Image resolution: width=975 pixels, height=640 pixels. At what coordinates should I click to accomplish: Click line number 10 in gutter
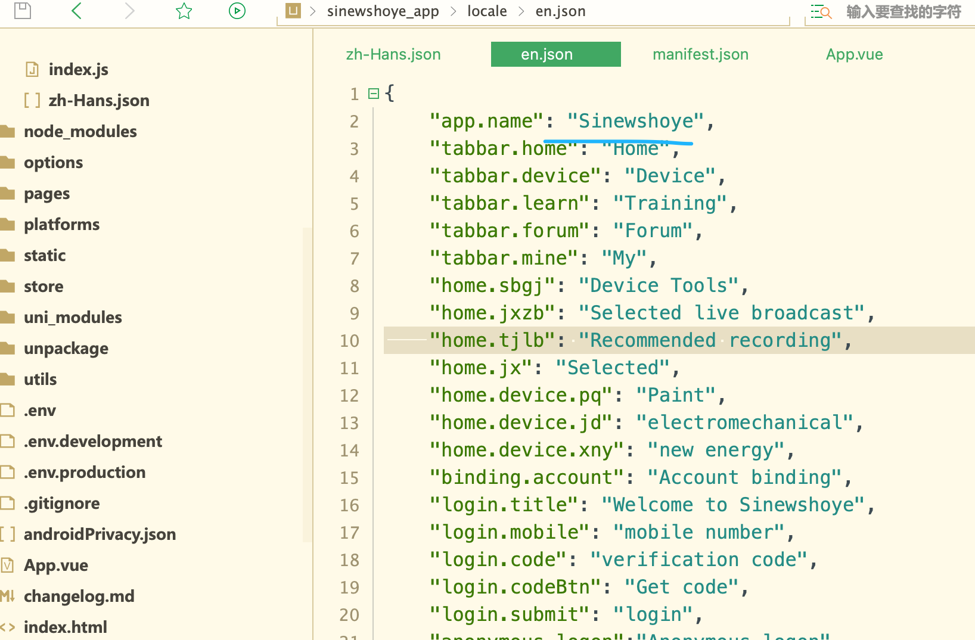(350, 341)
